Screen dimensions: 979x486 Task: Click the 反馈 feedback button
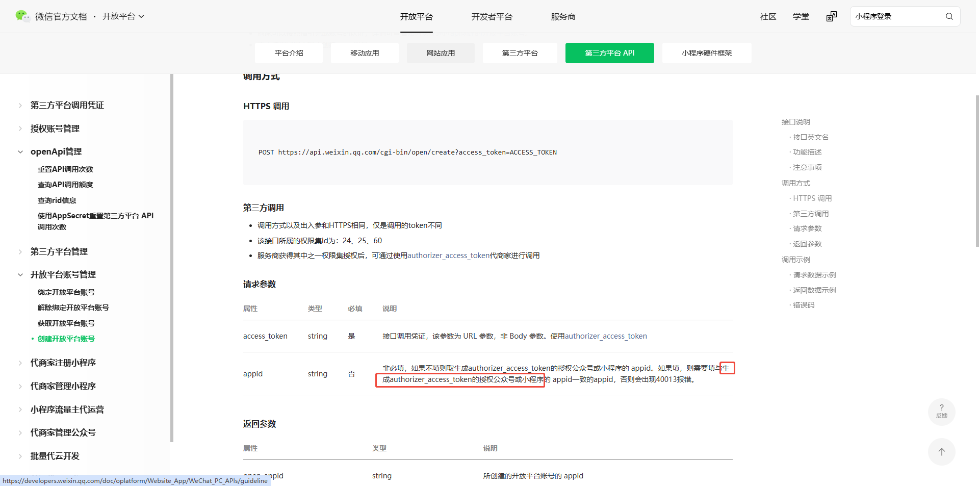(941, 412)
